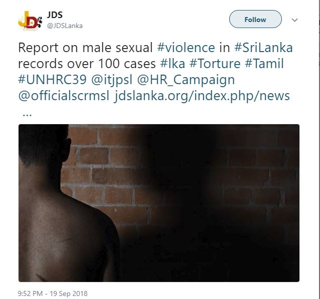This screenshot has width=320, height=299.
Task: Open the #Tamil hashtag
Action: point(264,64)
